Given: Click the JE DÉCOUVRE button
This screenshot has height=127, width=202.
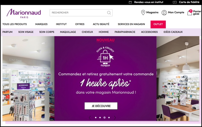Looking at the screenshot, I should [101, 106].
